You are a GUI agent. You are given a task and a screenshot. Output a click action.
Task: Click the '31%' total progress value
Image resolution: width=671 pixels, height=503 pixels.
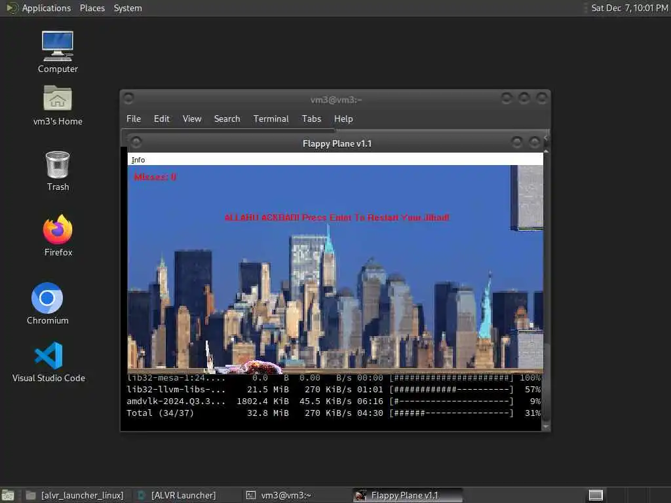click(533, 413)
